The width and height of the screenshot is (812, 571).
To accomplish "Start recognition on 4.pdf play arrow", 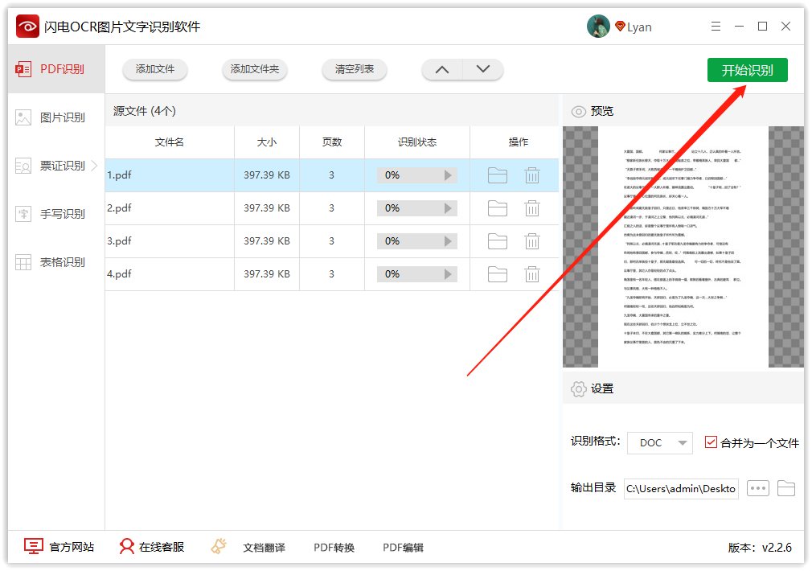I will tap(448, 274).
